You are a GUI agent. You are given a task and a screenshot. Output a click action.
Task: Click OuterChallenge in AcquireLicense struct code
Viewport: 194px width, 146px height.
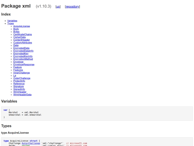(31, 143)
